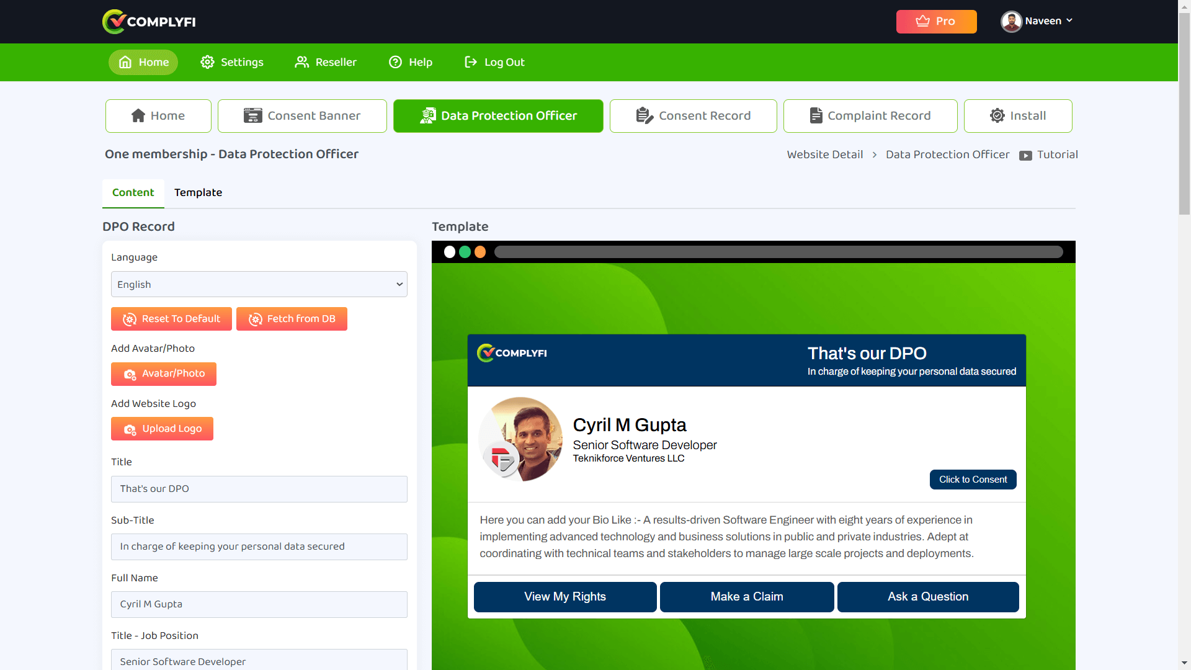Expand the Language dropdown showing English
Image resolution: width=1191 pixels, height=670 pixels.
pos(259,284)
